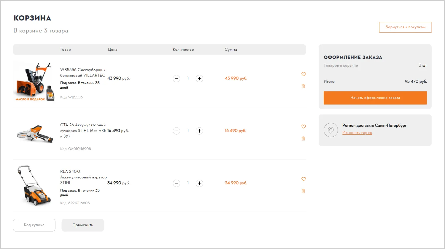
Task: Apply coupon with 'Применить' button
Action: 83,225
